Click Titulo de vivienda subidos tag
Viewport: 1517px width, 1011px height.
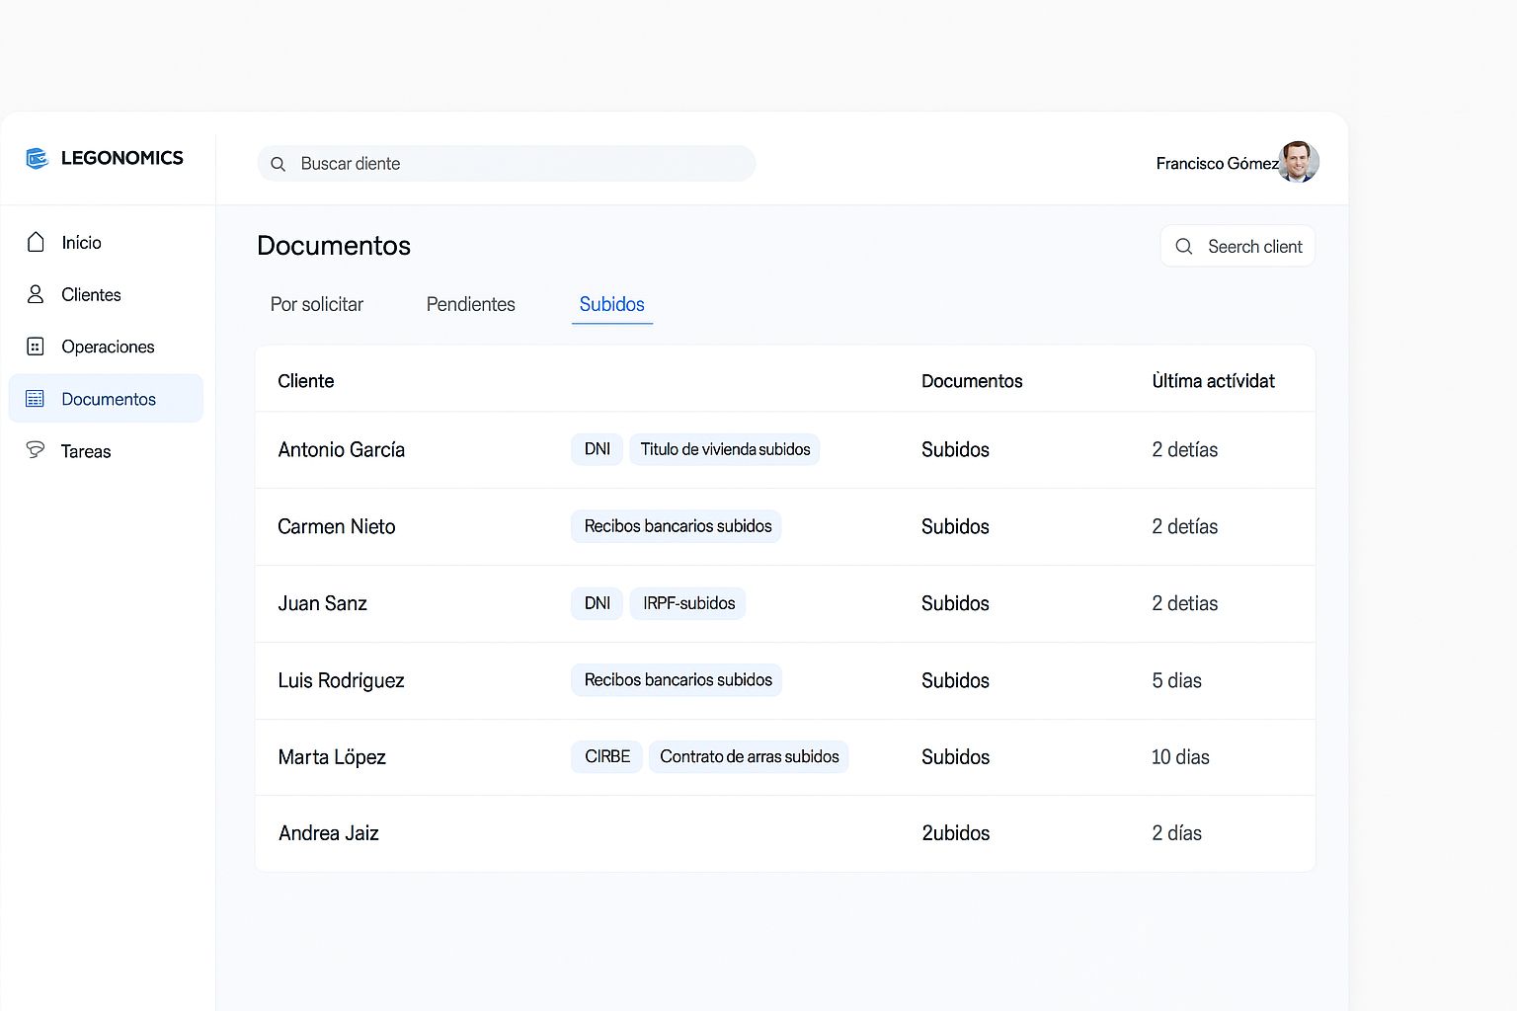click(x=725, y=449)
